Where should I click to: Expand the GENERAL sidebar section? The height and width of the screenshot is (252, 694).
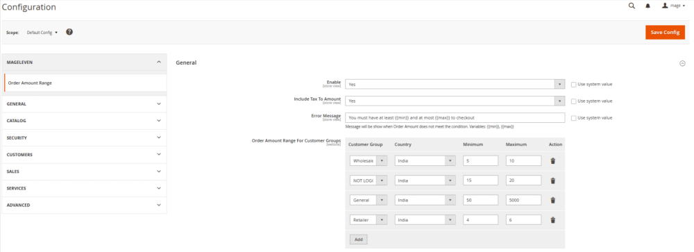[84, 104]
